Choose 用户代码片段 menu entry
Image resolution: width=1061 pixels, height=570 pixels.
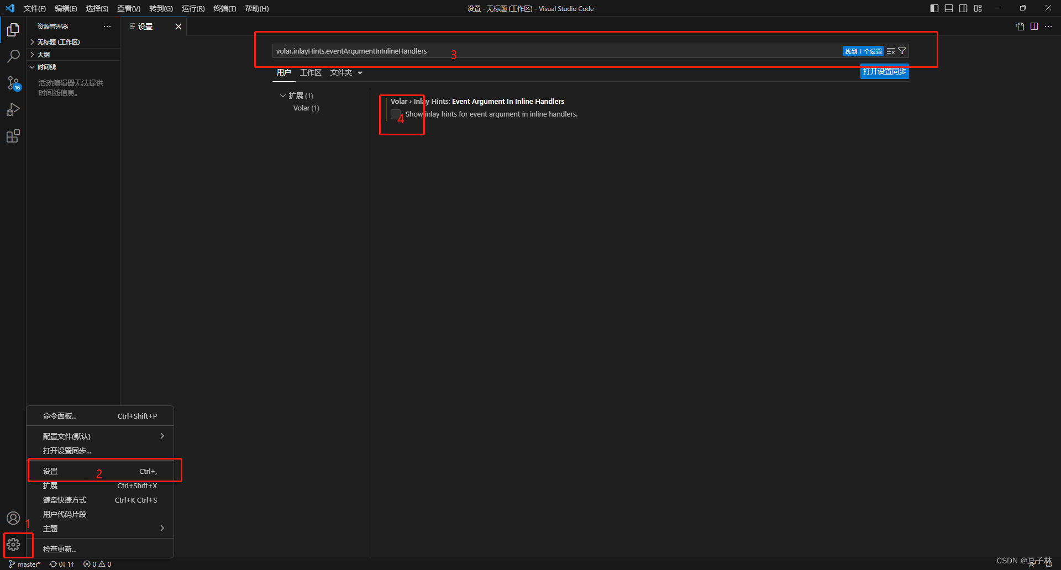[100, 514]
